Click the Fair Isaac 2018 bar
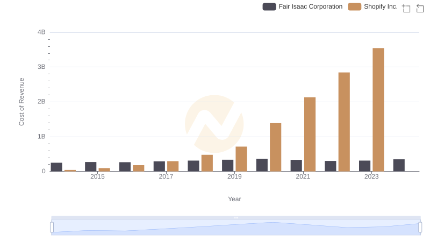The height and width of the screenshot is (248, 430). [193, 166]
